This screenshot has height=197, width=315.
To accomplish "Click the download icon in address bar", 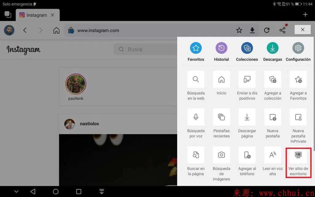I will (x=252, y=30).
